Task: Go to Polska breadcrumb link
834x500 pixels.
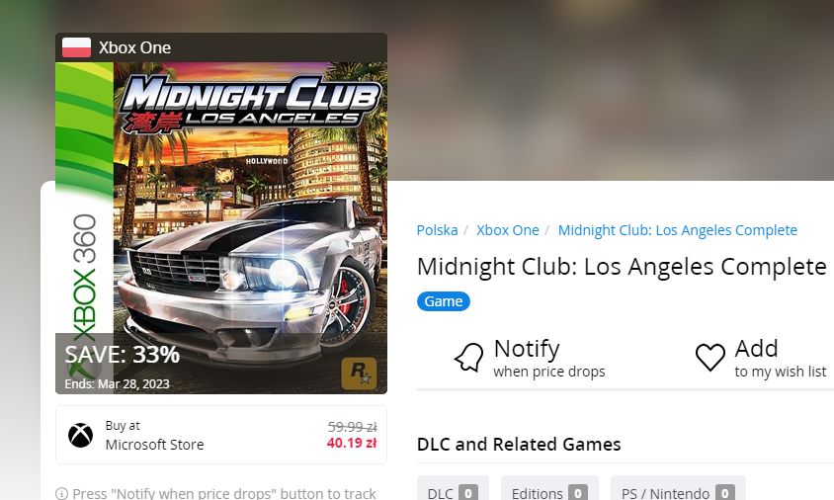Action: point(437,230)
